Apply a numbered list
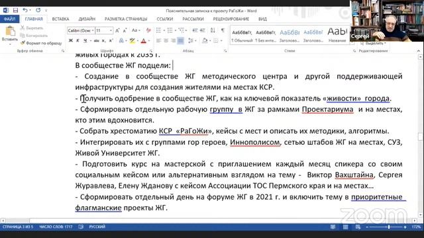Viewport: 424px width, 238px height. pyautogui.click(x=170, y=30)
